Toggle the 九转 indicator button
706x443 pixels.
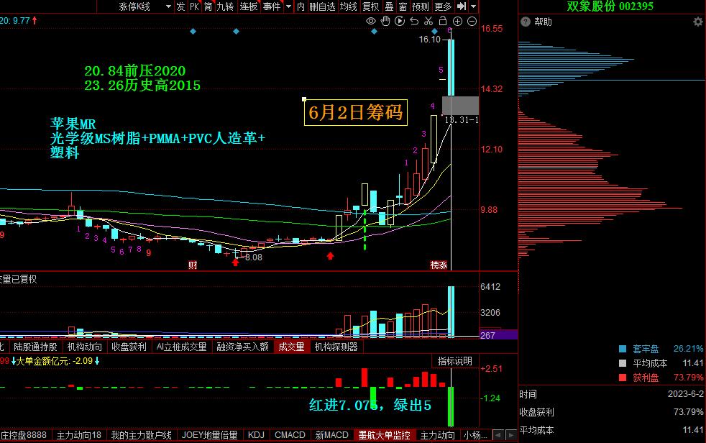tap(226, 6)
